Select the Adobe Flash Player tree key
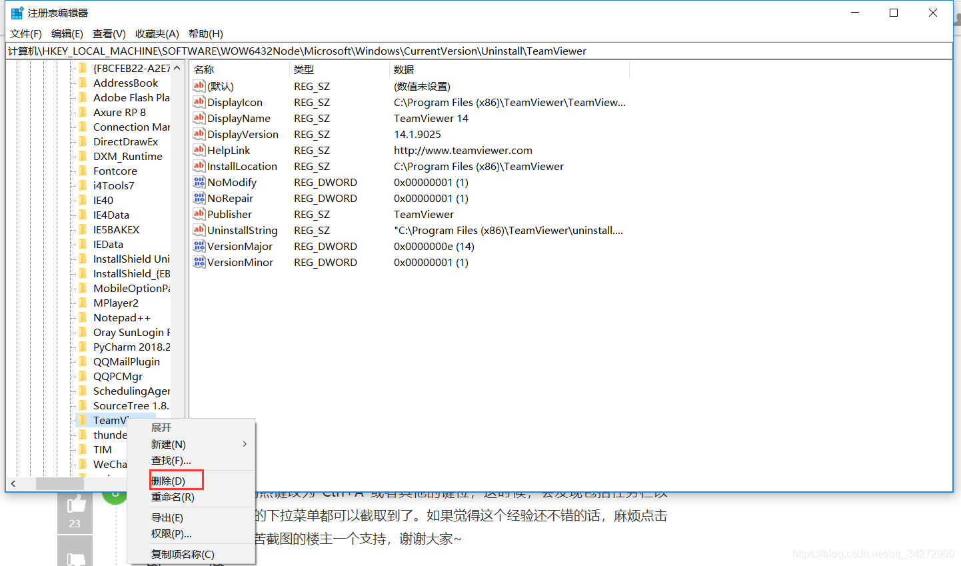 pyautogui.click(x=131, y=97)
